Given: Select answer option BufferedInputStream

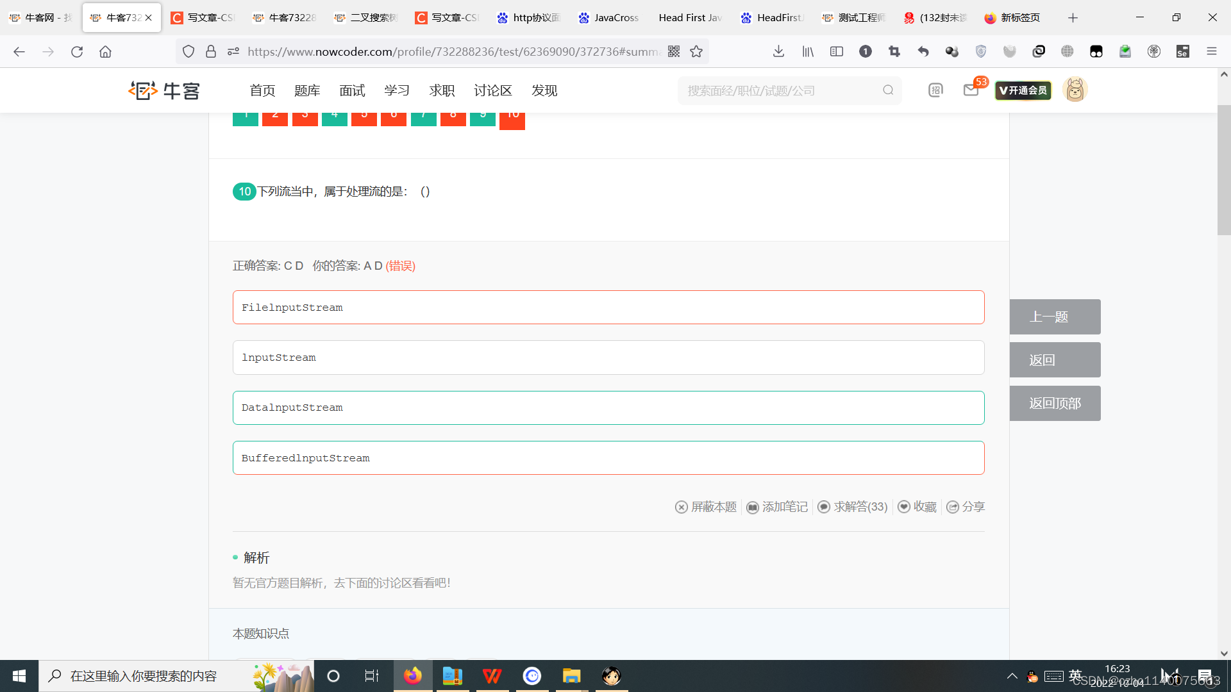Looking at the screenshot, I should point(608,458).
